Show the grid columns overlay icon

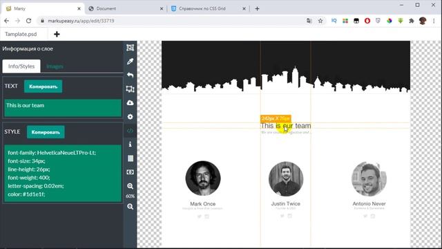pos(131,158)
